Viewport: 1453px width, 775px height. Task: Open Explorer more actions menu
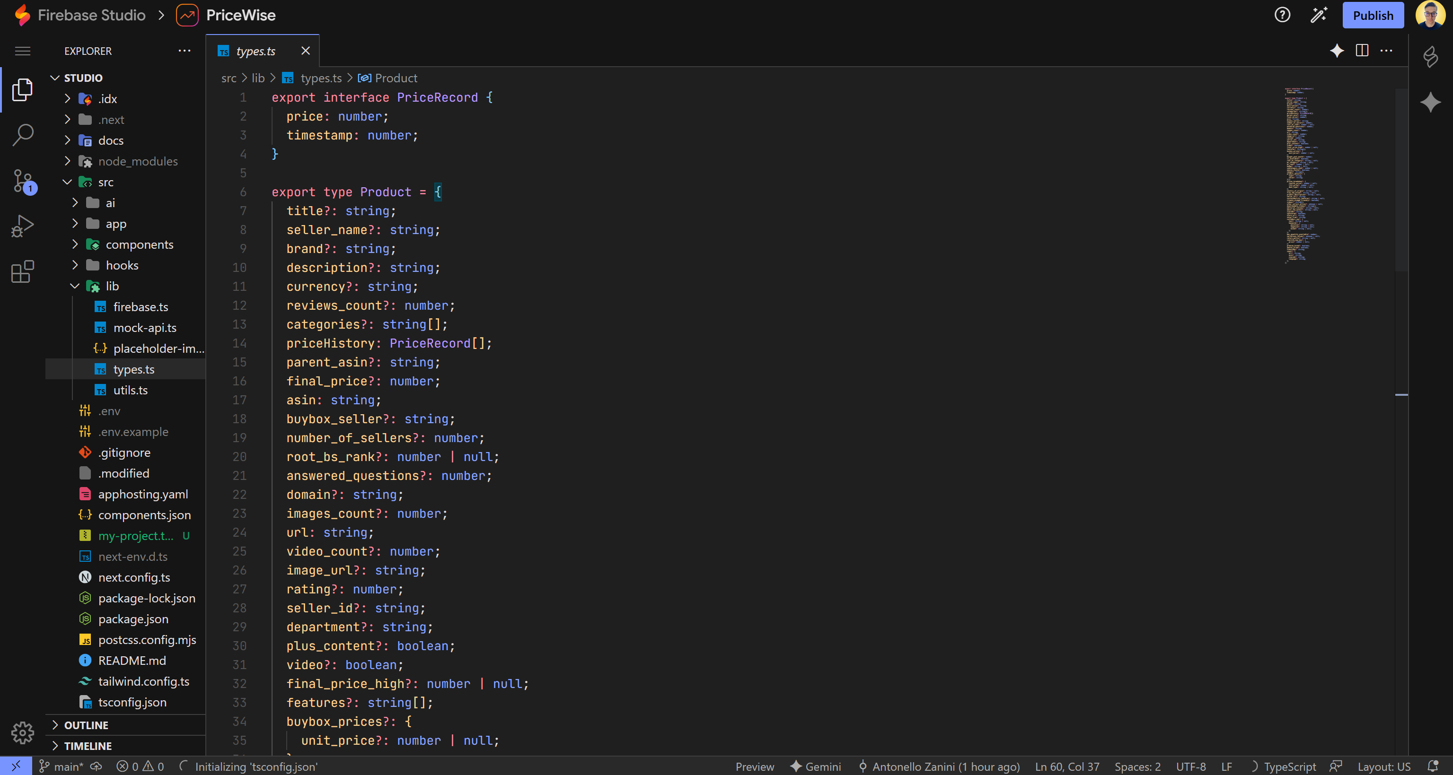tap(185, 51)
